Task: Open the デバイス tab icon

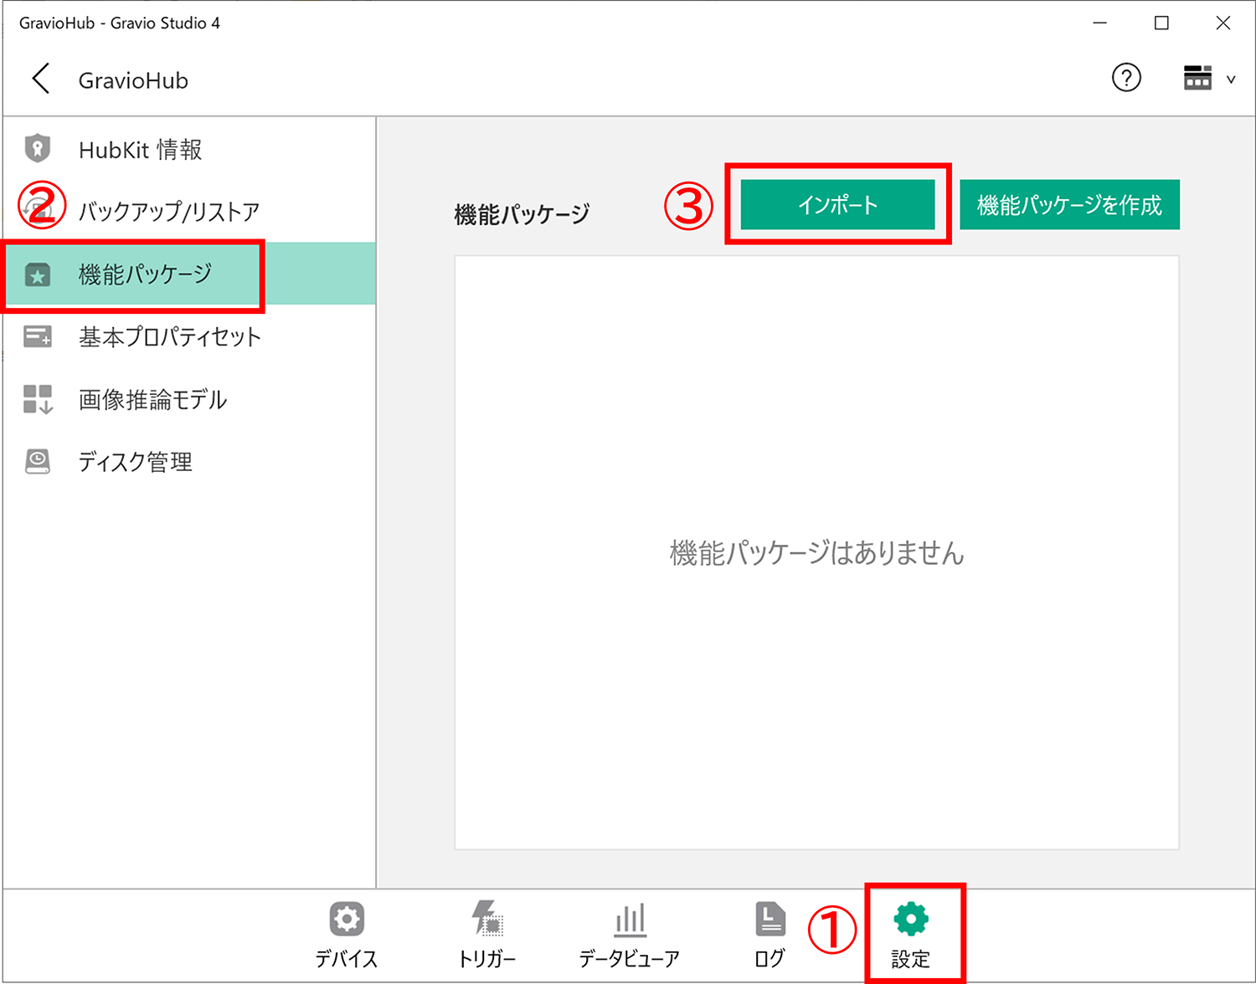Action: pyautogui.click(x=347, y=919)
